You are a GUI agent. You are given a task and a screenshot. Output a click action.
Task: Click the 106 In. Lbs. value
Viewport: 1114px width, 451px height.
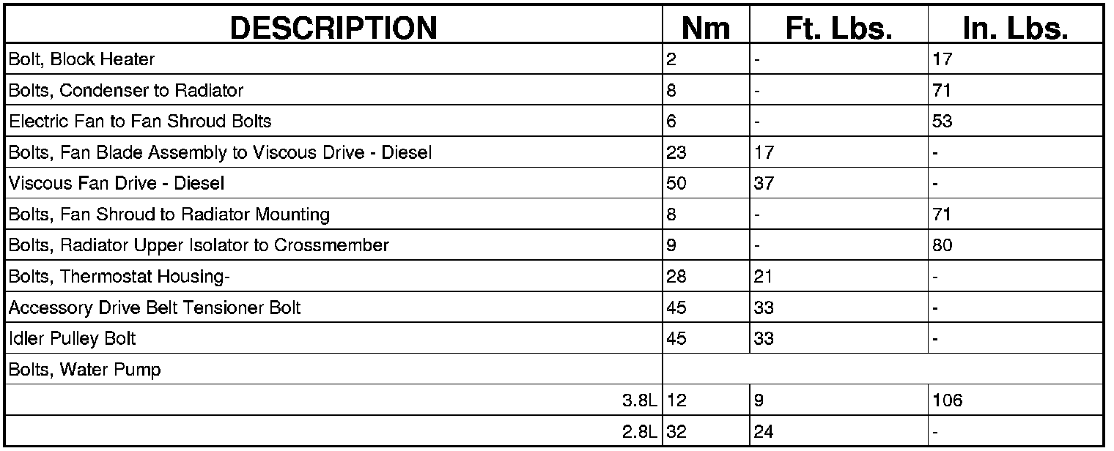948,400
